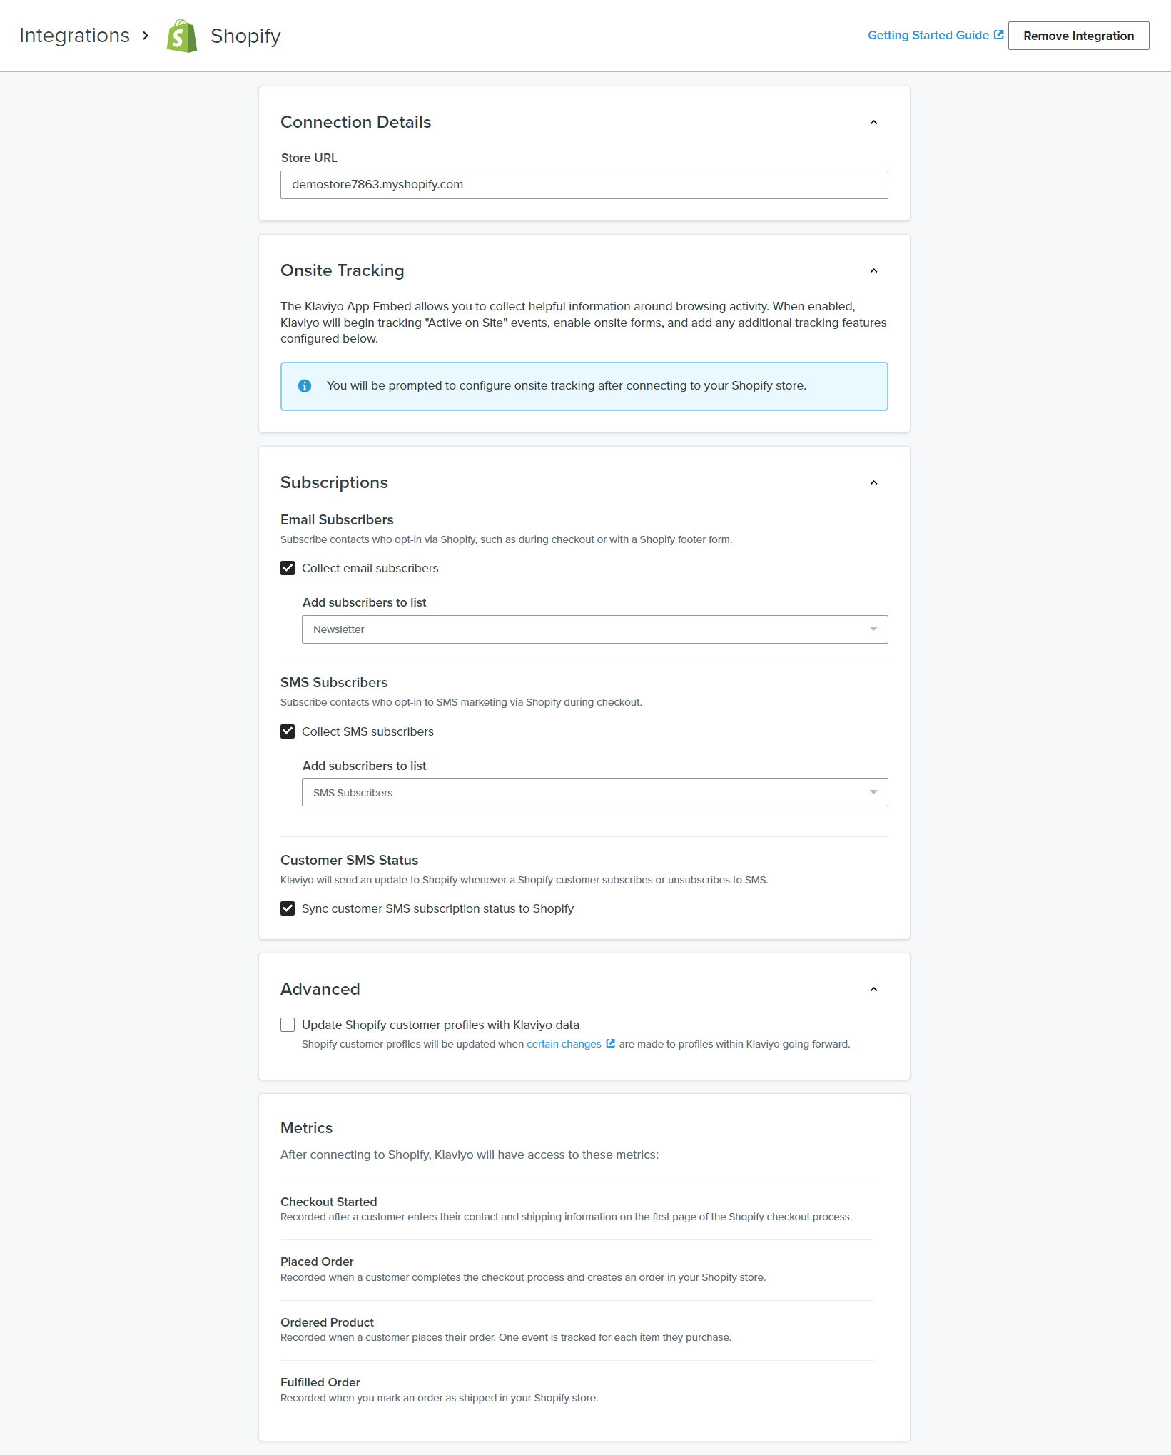Click the external link icon beside Getting Started Guide
1171x1455 pixels.
click(x=998, y=35)
